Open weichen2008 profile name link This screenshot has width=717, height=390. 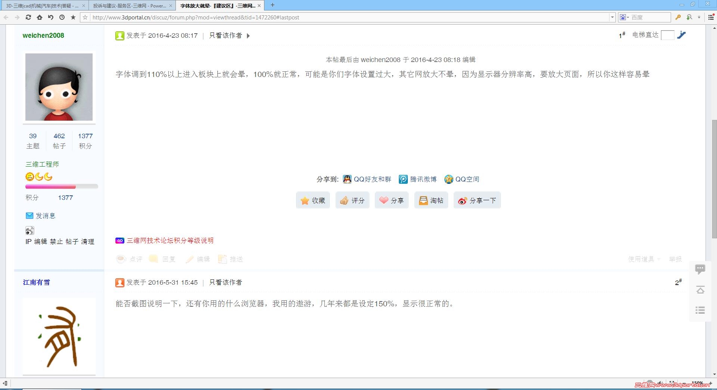coord(43,35)
